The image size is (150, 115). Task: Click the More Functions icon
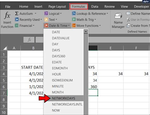(74, 26)
